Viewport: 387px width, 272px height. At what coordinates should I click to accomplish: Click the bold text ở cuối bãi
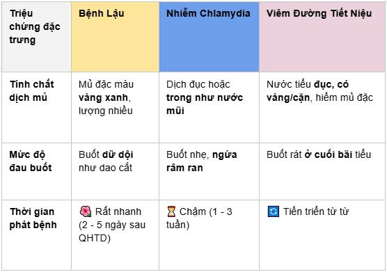click(329, 154)
